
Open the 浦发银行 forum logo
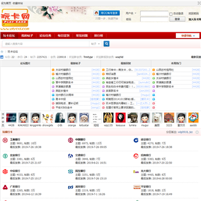click(x=70, y=187)
